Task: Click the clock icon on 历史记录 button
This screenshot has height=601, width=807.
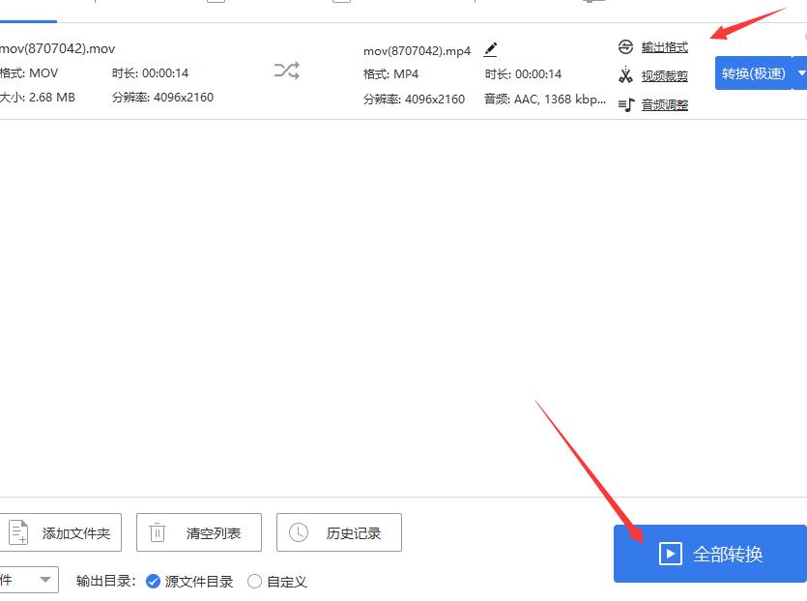Action: click(x=300, y=532)
